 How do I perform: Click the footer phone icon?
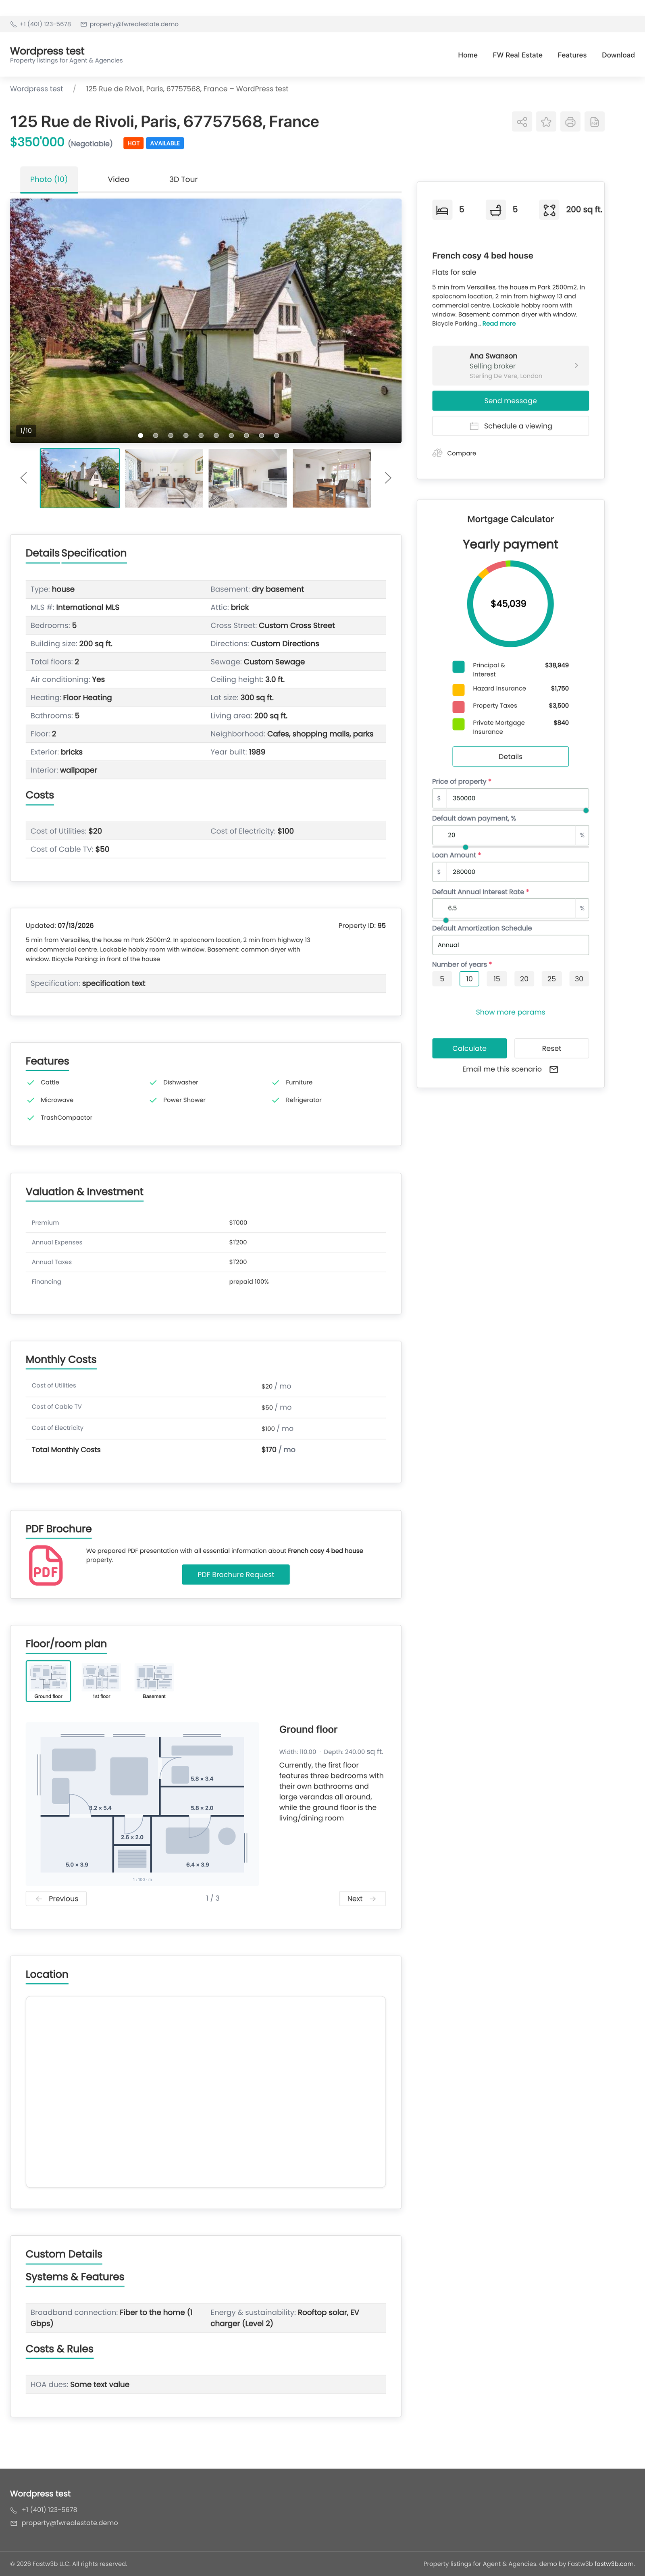coord(14,2509)
